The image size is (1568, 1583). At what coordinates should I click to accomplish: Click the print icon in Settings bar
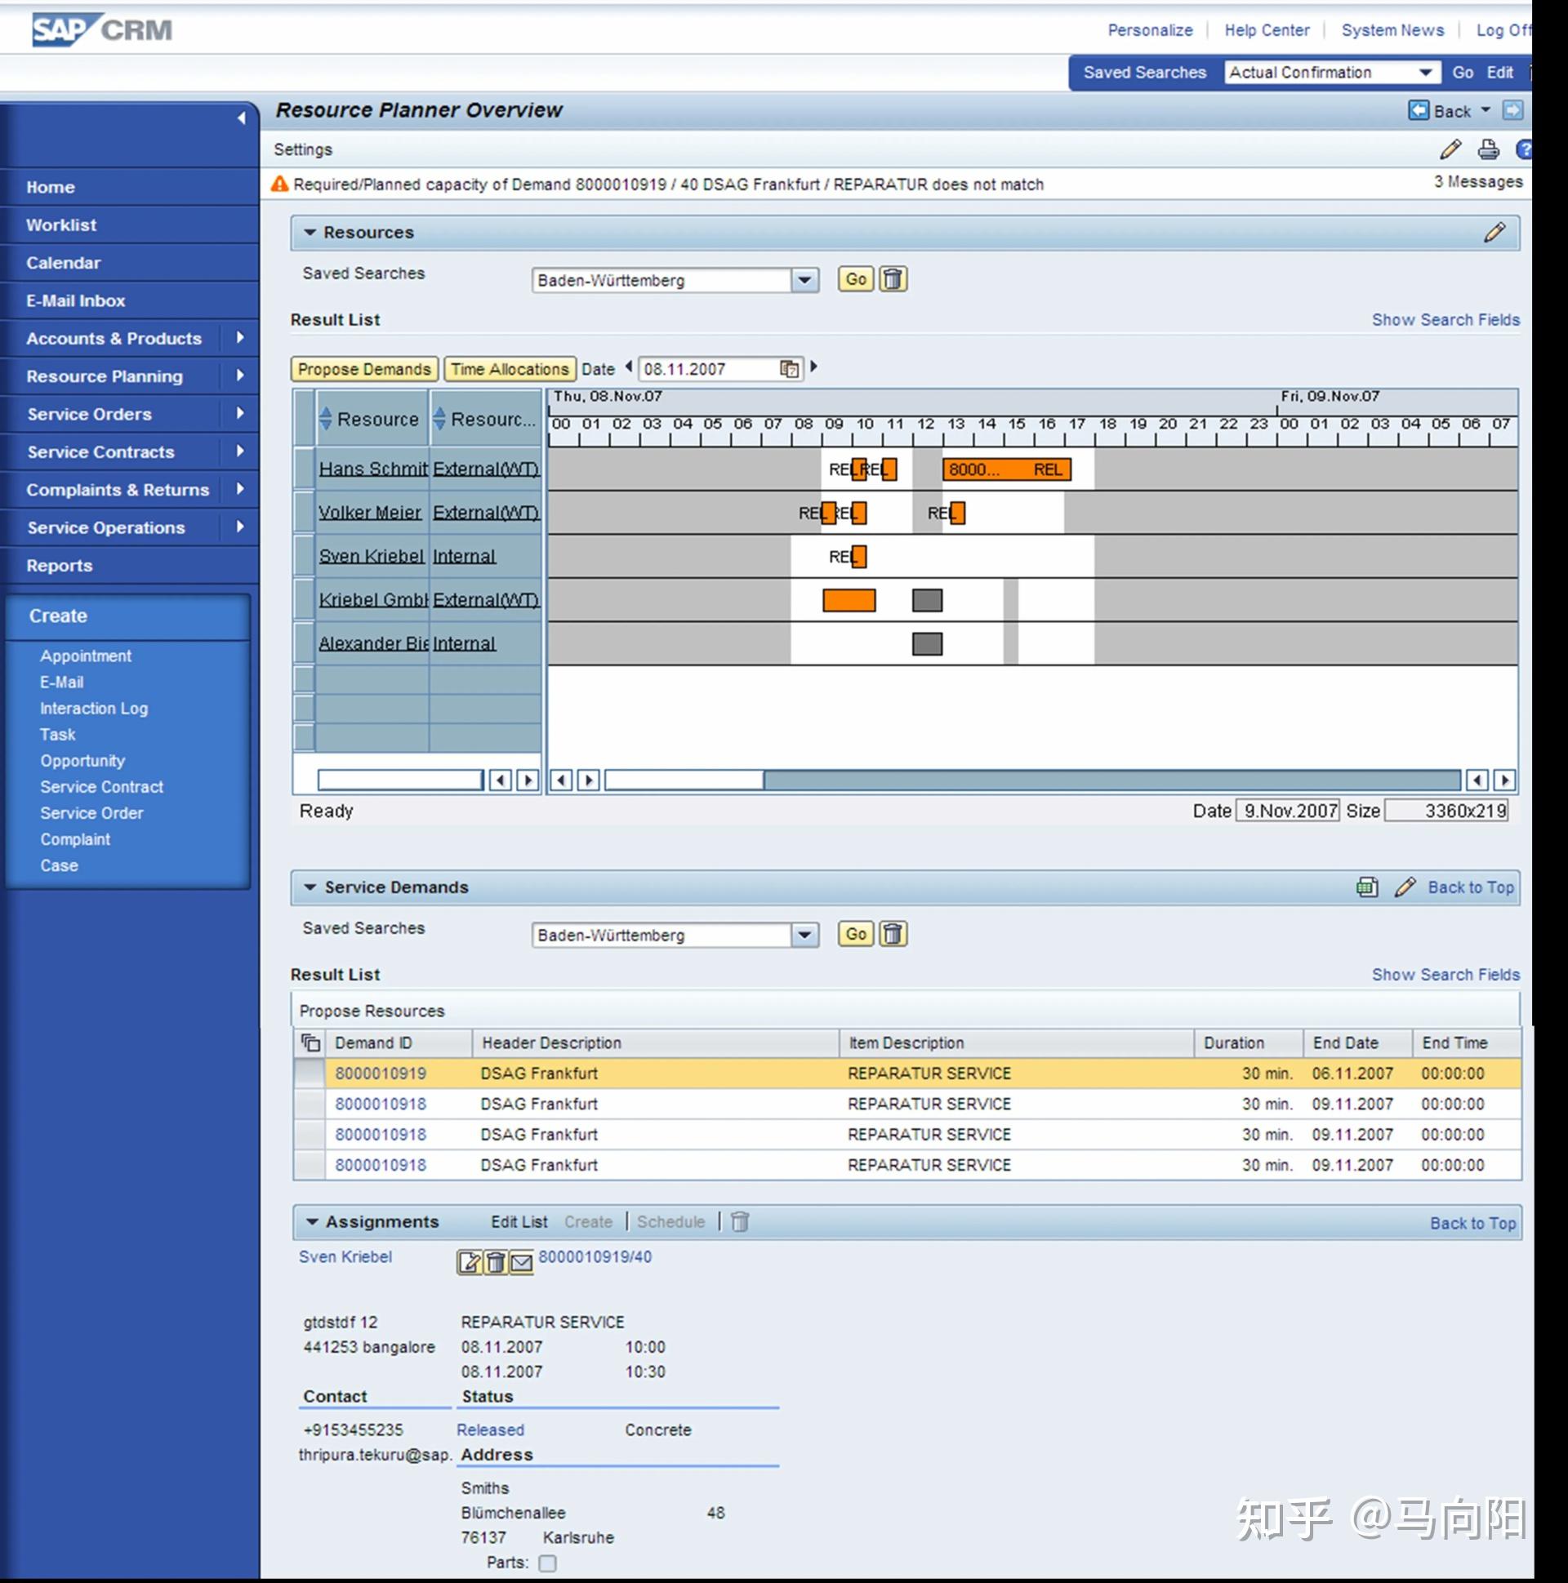click(1488, 150)
